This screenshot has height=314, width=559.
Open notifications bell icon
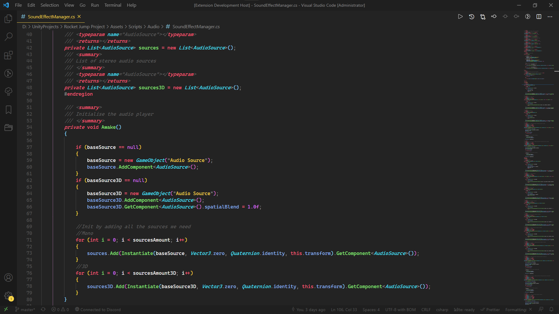click(x=551, y=309)
